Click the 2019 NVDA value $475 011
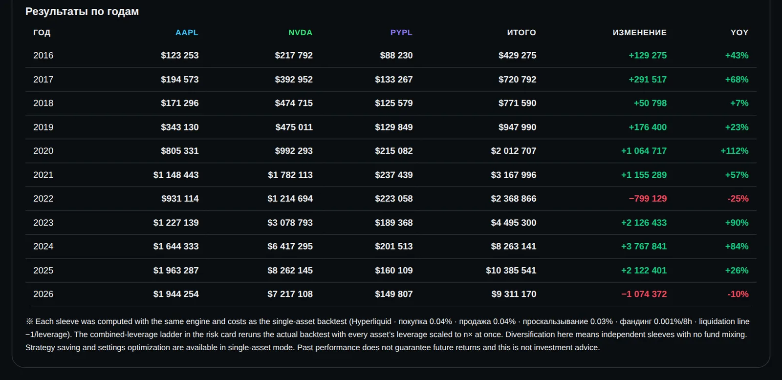Image resolution: width=782 pixels, height=380 pixels. (x=294, y=127)
